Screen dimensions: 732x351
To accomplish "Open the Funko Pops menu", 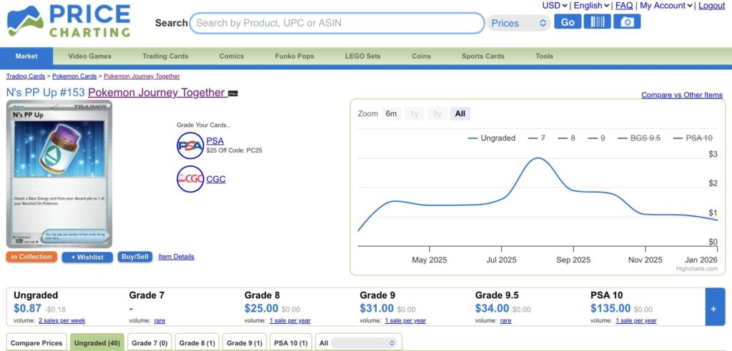I will 295,56.
